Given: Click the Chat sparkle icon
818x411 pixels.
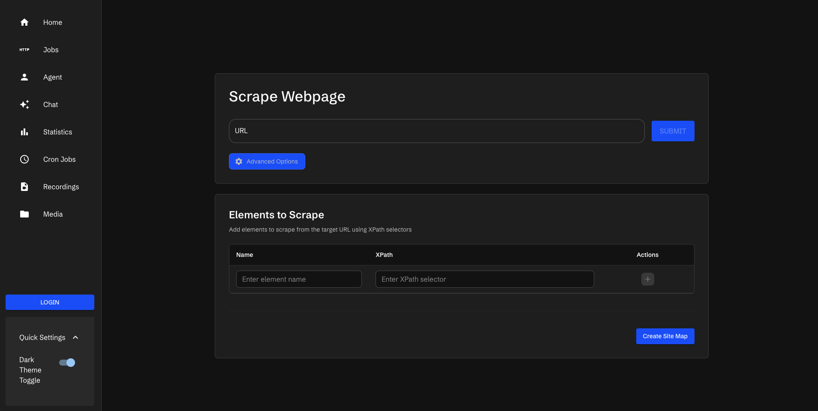Looking at the screenshot, I should (24, 104).
